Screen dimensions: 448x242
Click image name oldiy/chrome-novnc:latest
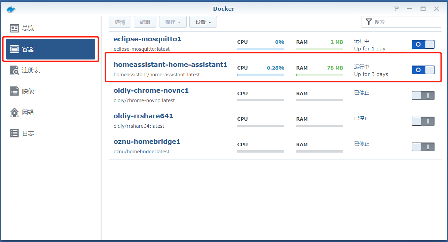click(x=144, y=100)
